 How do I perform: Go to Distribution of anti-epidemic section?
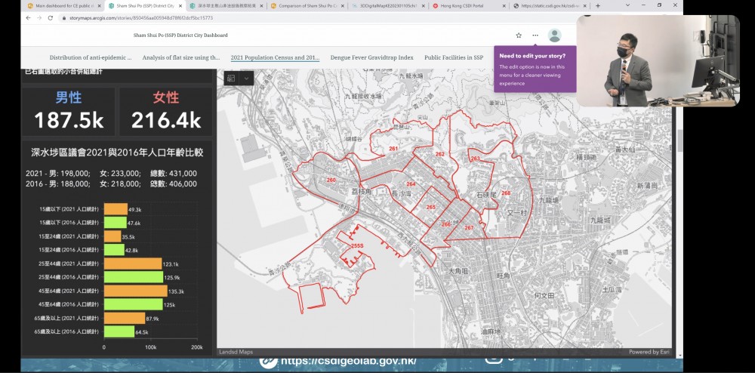(x=91, y=57)
